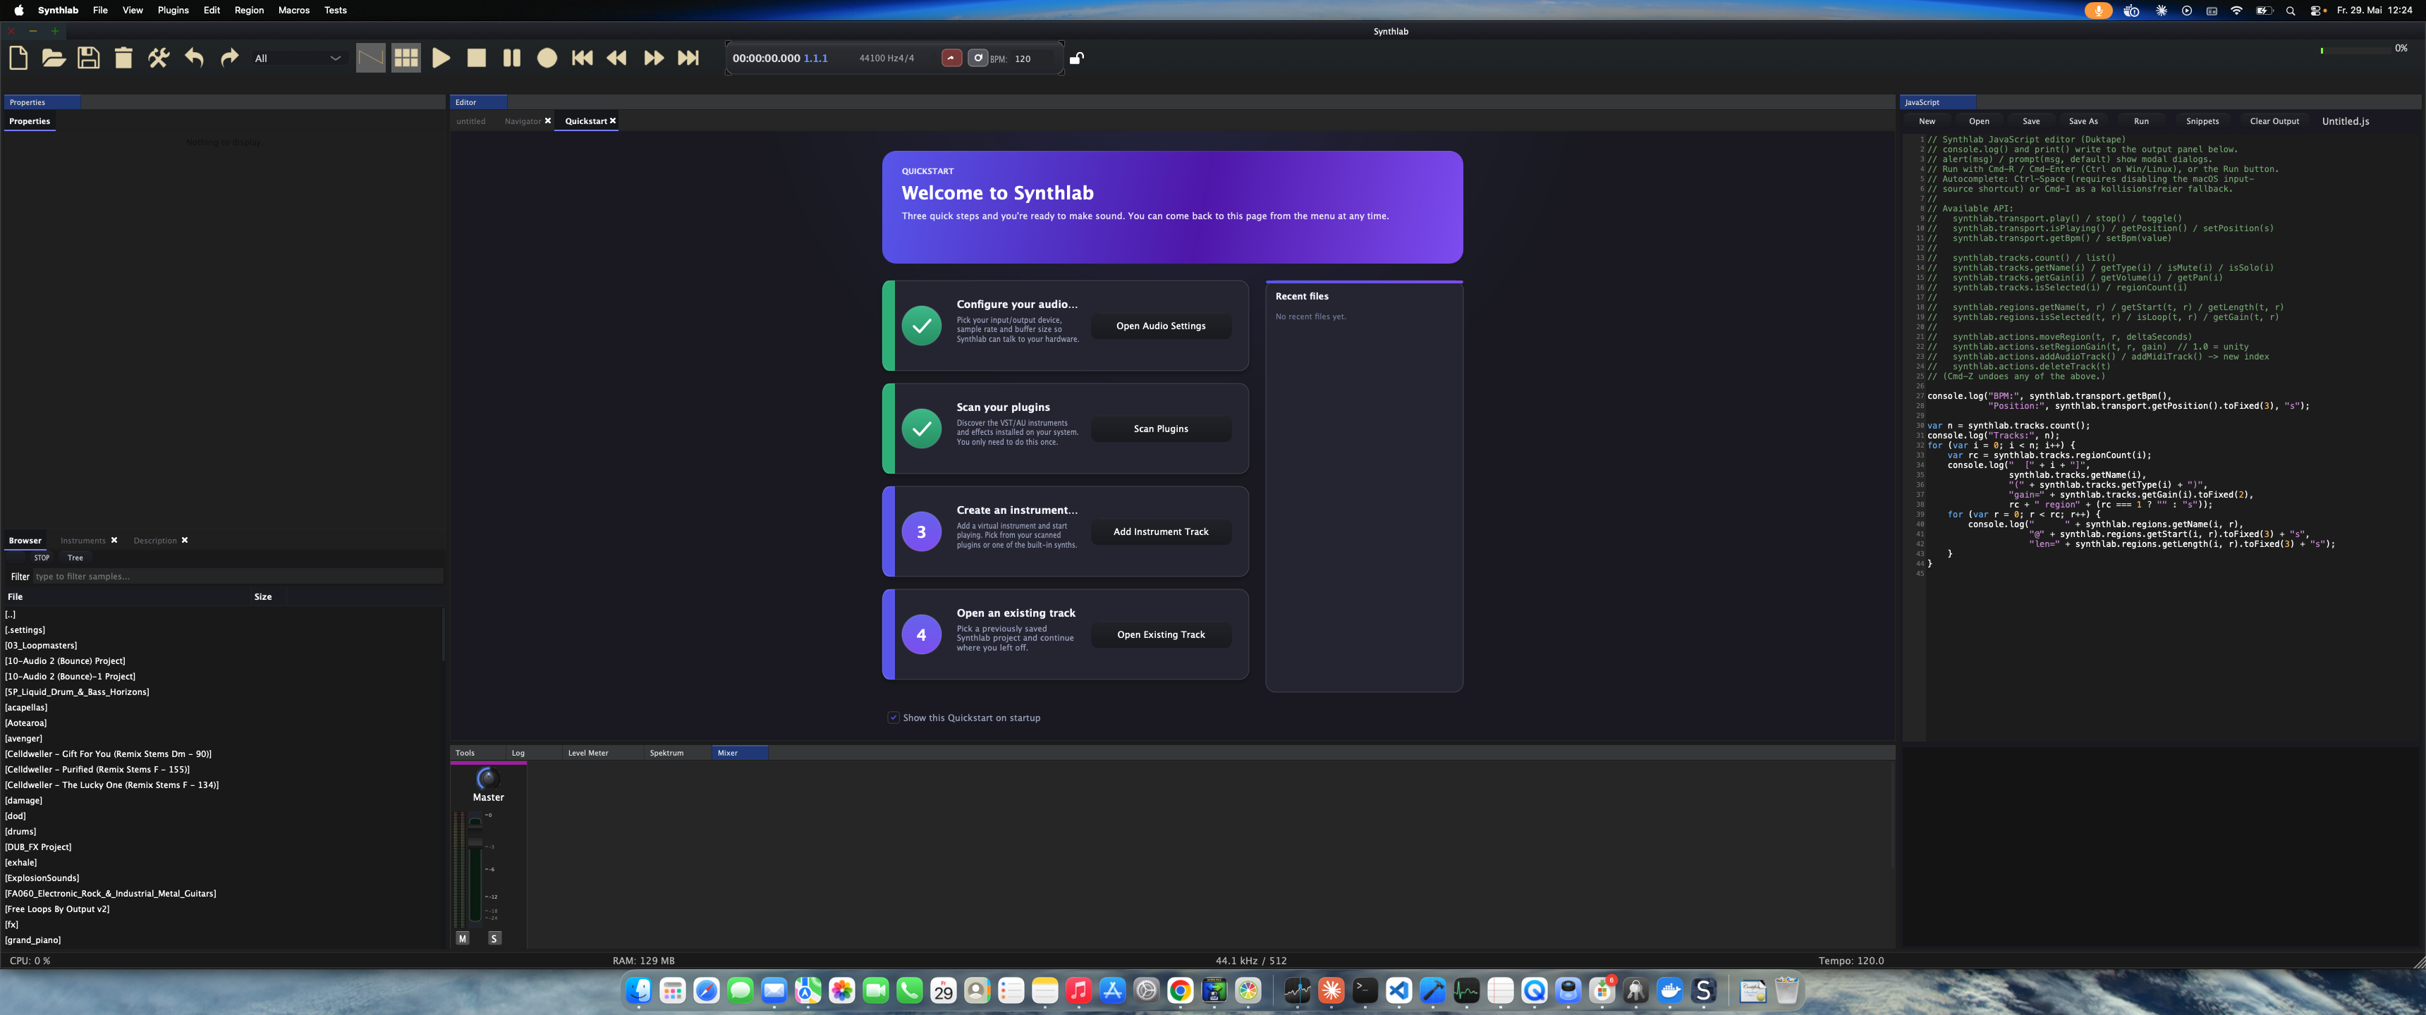Open a project with the folder icon

point(54,59)
